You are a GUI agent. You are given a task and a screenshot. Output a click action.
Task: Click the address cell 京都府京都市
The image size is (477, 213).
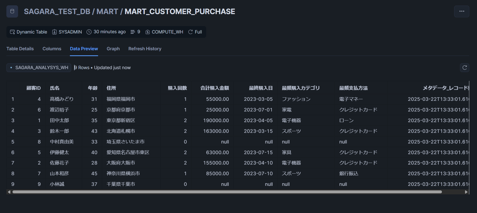tap(121, 110)
